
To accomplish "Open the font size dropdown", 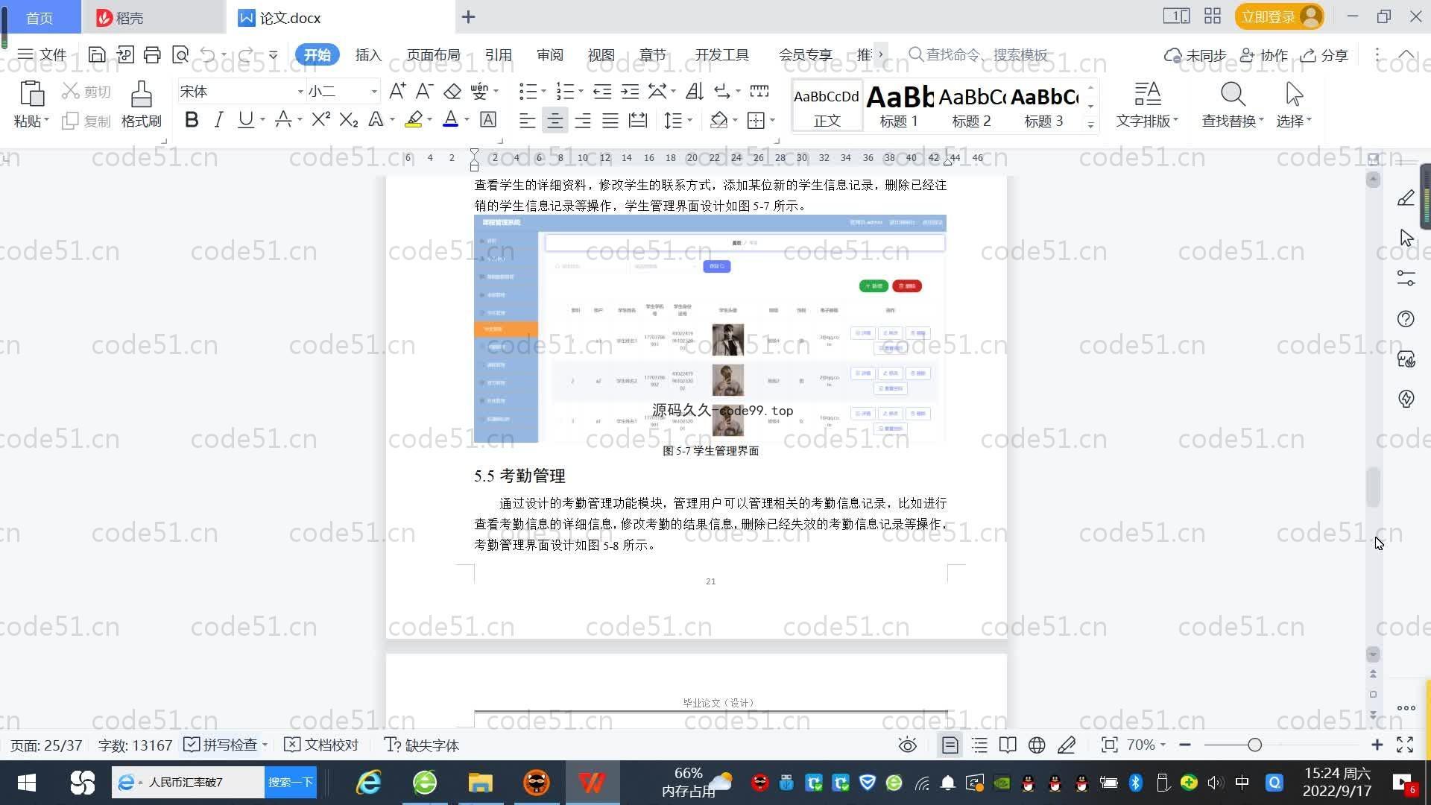I will pos(374,92).
